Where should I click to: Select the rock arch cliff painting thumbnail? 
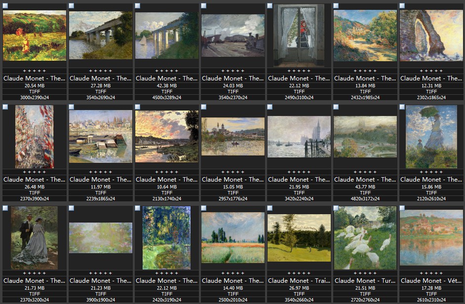pyautogui.click(x=431, y=36)
